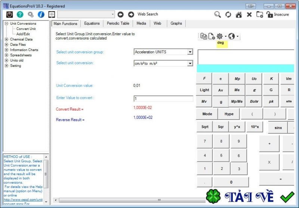Go forward with right arrow icon
The height and width of the screenshot is (208, 299).
[x=131, y=14]
